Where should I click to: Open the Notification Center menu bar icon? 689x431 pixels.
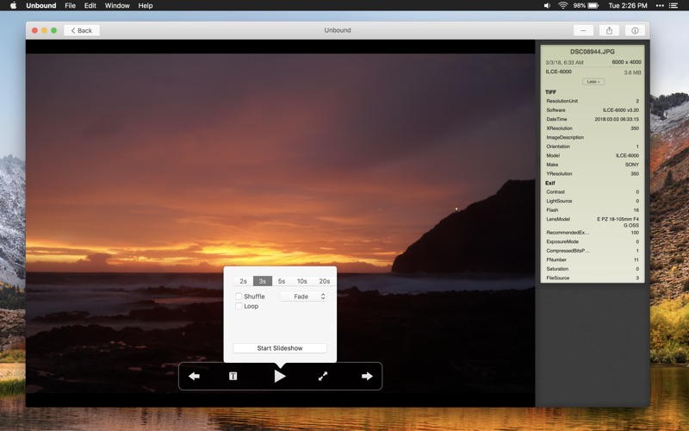[674, 5]
